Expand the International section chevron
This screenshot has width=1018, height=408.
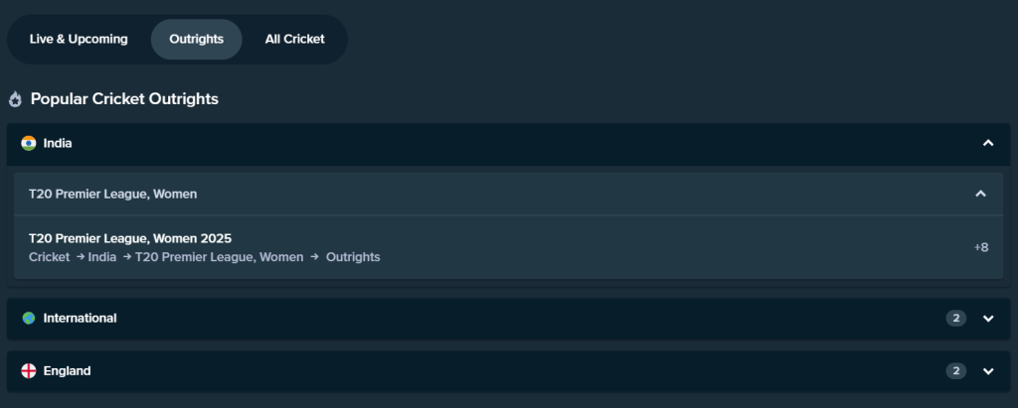click(987, 319)
